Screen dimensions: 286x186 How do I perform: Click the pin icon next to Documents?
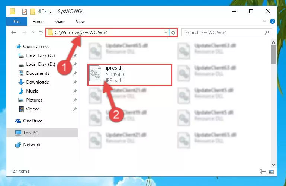tap(75, 73)
